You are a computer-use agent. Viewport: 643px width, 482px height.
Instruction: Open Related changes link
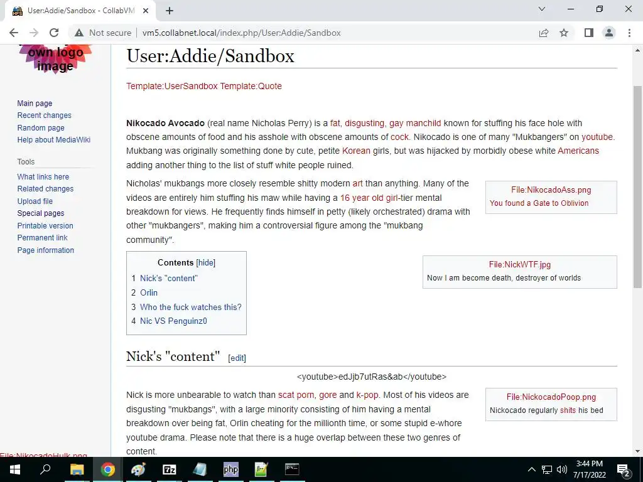coord(45,188)
